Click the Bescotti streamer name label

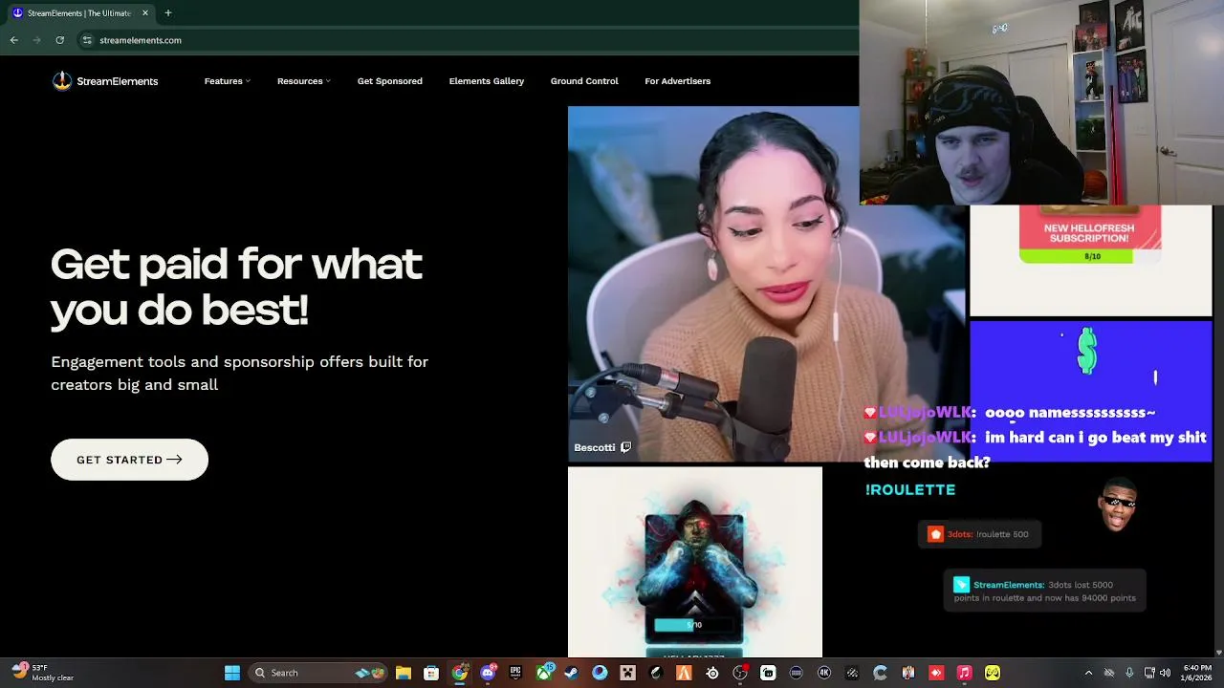(x=595, y=447)
